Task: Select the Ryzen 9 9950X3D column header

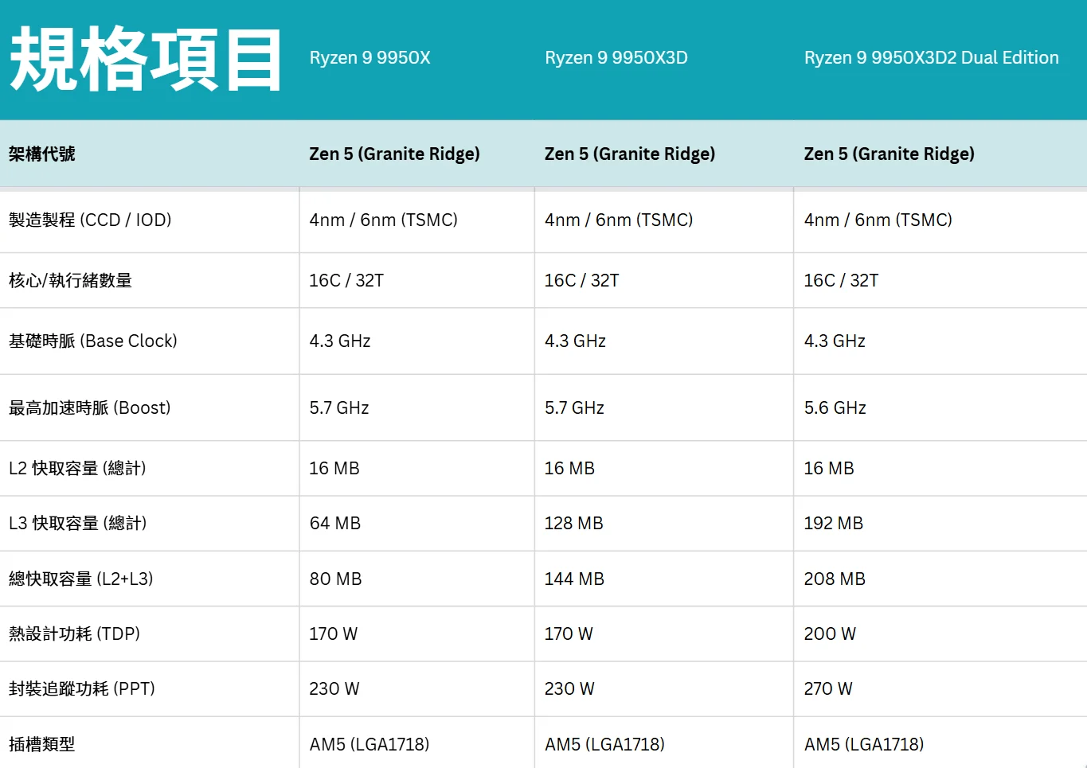Action: (x=616, y=58)
